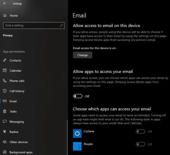Click the Other devices icon

[x=5, y=142]
